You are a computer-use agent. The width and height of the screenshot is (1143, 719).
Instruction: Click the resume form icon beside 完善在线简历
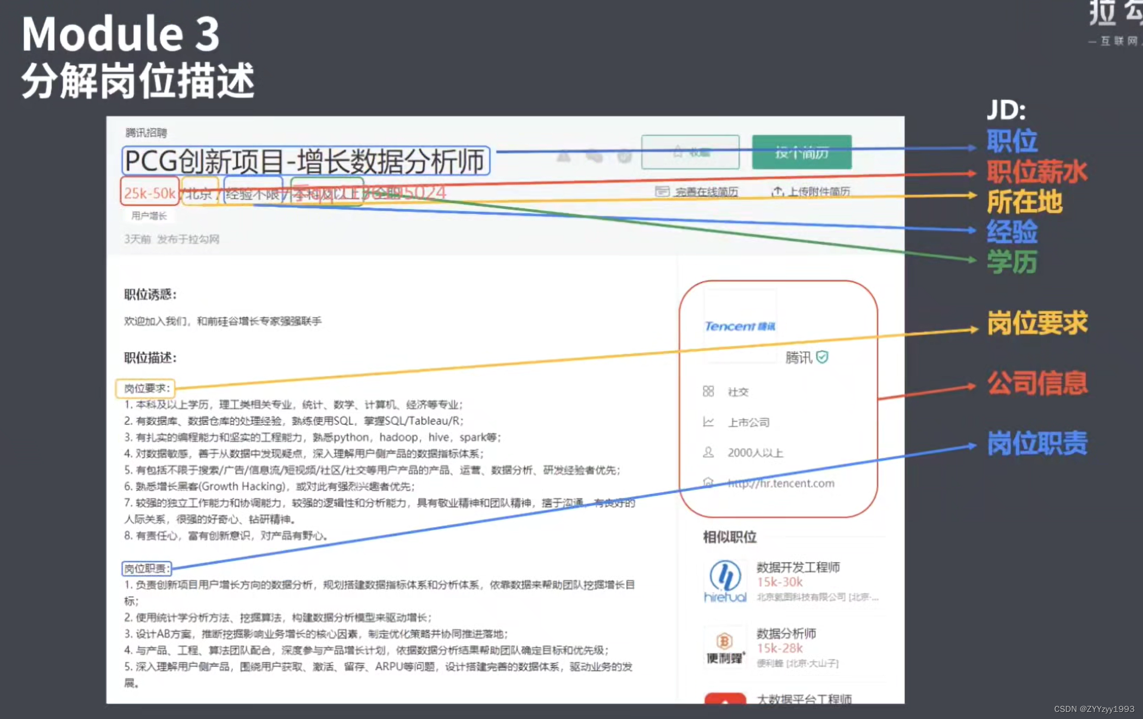[662, 191]
